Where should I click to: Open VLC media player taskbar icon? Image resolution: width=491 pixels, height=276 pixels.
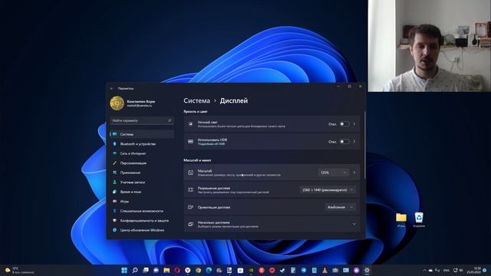(325, 271)
